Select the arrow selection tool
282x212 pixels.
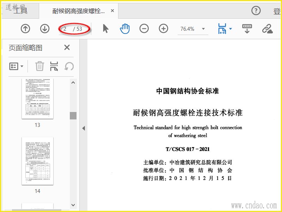point(106,29)
